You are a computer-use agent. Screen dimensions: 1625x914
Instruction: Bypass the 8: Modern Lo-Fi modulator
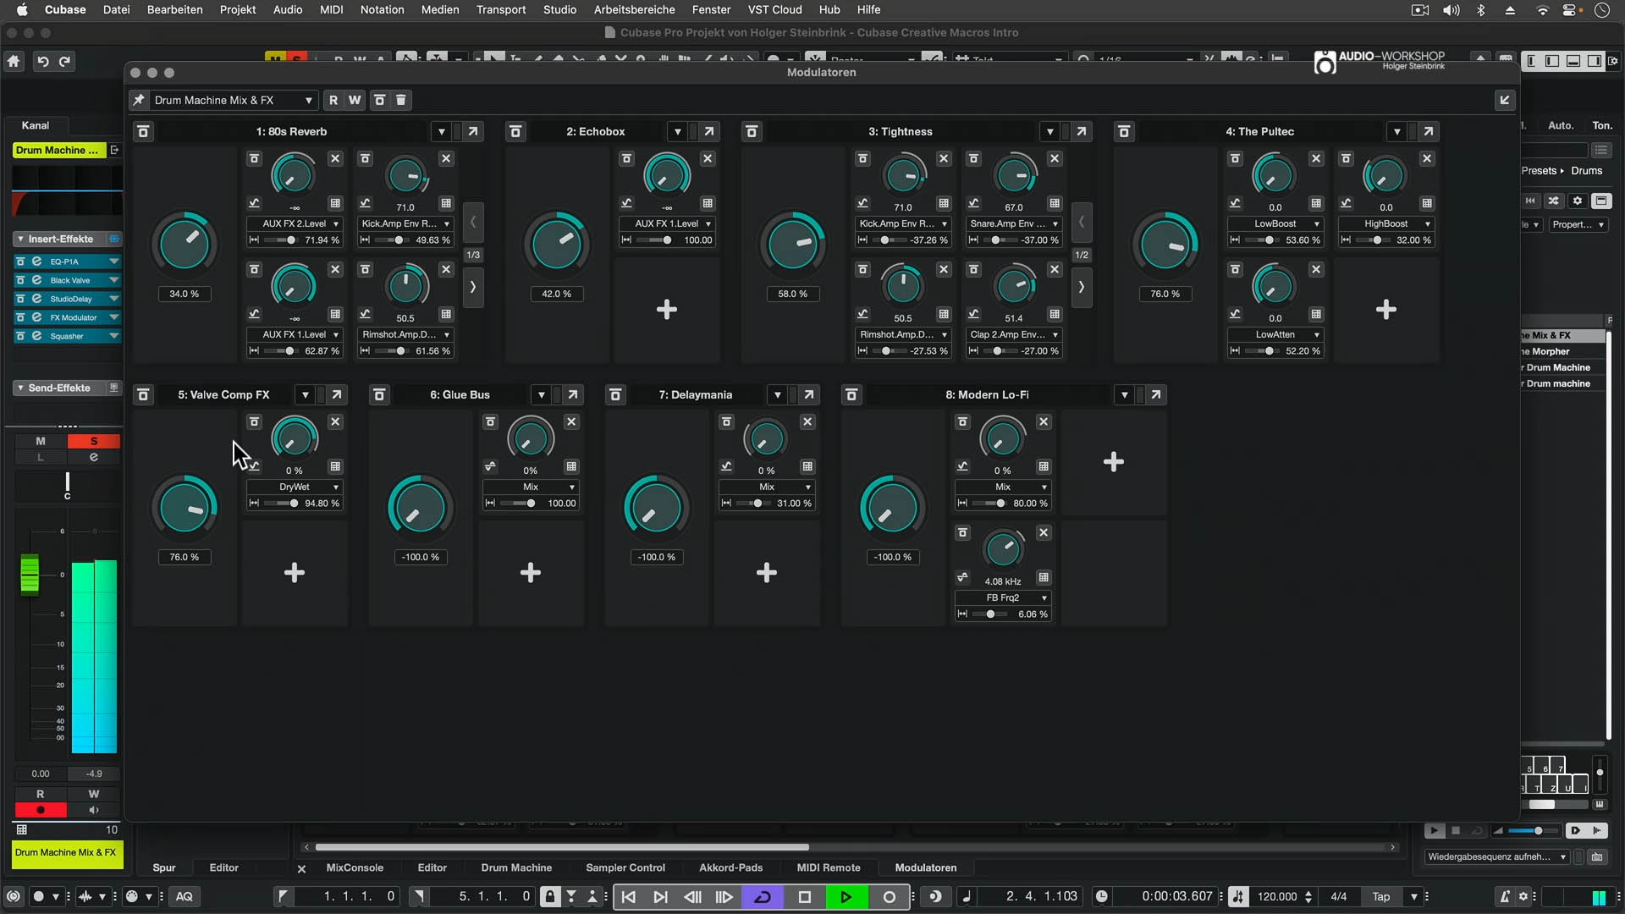tap(851, 395)
